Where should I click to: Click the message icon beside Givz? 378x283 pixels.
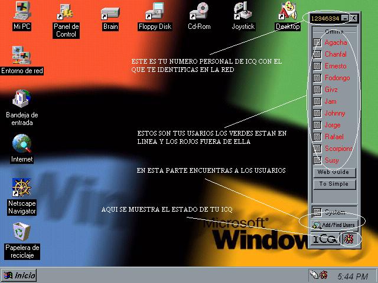[x=317, y=90]
